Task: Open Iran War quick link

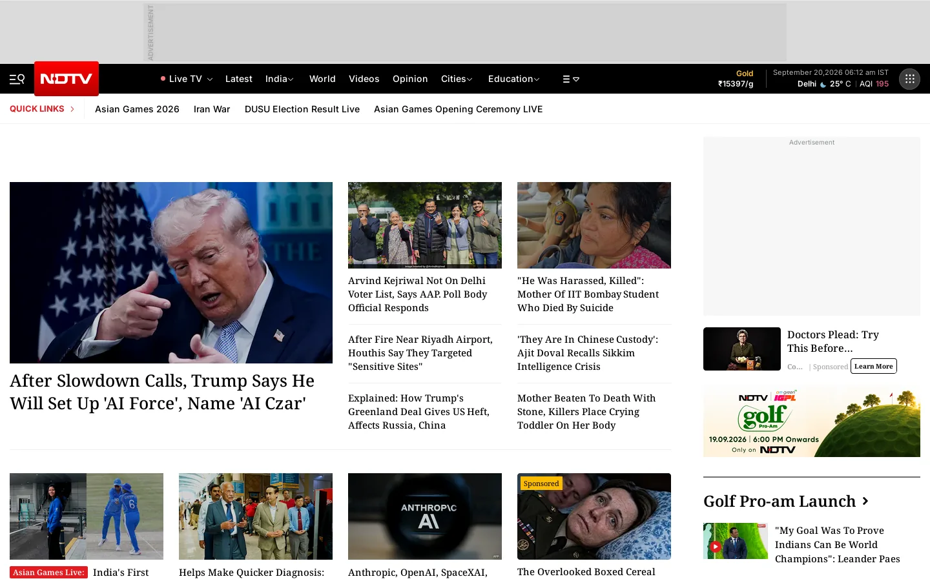Action: coord(212,109)
